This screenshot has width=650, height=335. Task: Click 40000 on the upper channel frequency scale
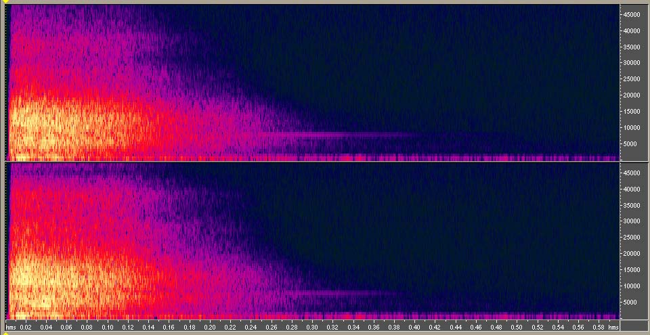pyautogui.click(x=632, y=31)
